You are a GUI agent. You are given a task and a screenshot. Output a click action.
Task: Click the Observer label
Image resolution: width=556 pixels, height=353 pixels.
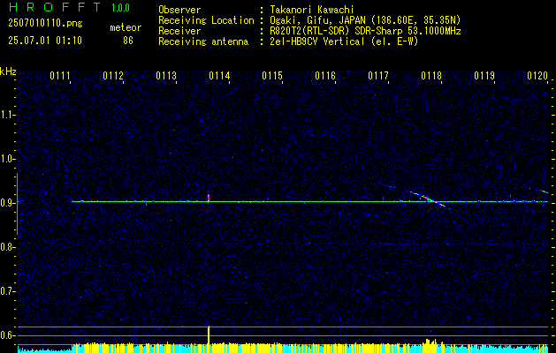coord(179,10)
